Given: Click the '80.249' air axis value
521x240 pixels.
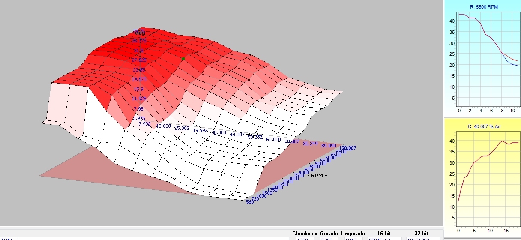Looking at the screenshot, I should [x=310, y=144].
